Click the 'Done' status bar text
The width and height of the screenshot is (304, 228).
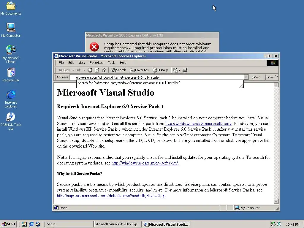tap(64, 208)
